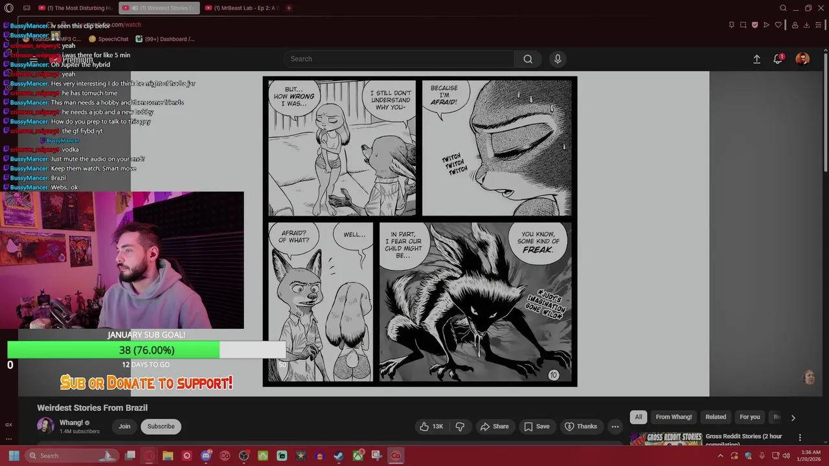The width and height of the screenshot is (829, 466).
Task: Open YouTube notifications bell
Action: [778, 59]
